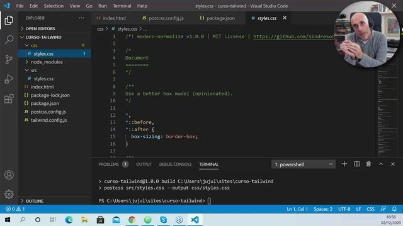Viewport: 403px width, 226px height.
Task: Collapse the css folder
Action: [55, 45]
